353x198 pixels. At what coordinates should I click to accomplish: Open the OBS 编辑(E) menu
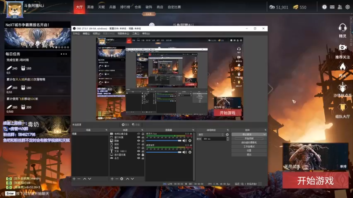click(86, 34)
